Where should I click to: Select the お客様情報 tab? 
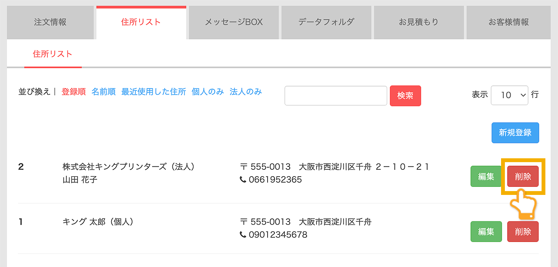click(508, 22)
